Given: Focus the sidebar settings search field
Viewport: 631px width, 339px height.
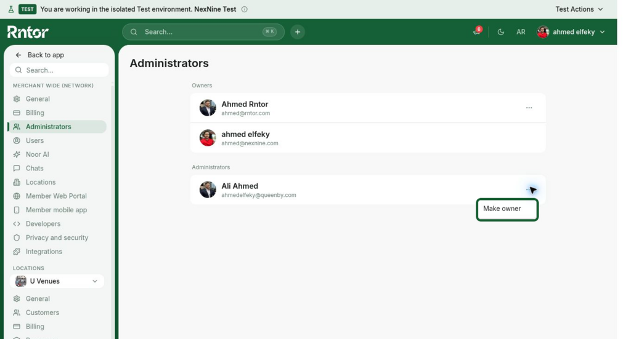Looking at the screenshot, I should click(x=59, y=70).
